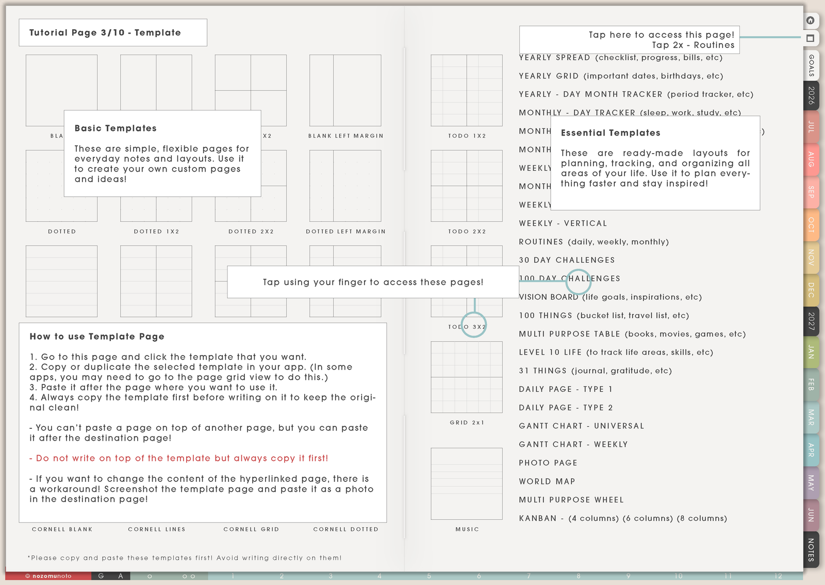Open the JAN month tab
This screenshot has height=585, width=825.
[811, 353]
